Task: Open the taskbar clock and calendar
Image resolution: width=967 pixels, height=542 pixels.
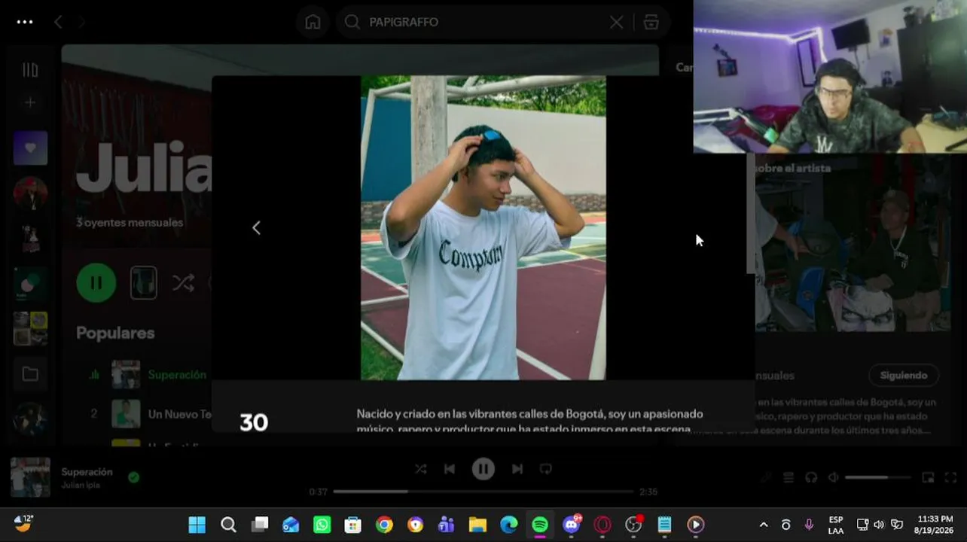Action: pyautogui.click(x=935, y=525)
